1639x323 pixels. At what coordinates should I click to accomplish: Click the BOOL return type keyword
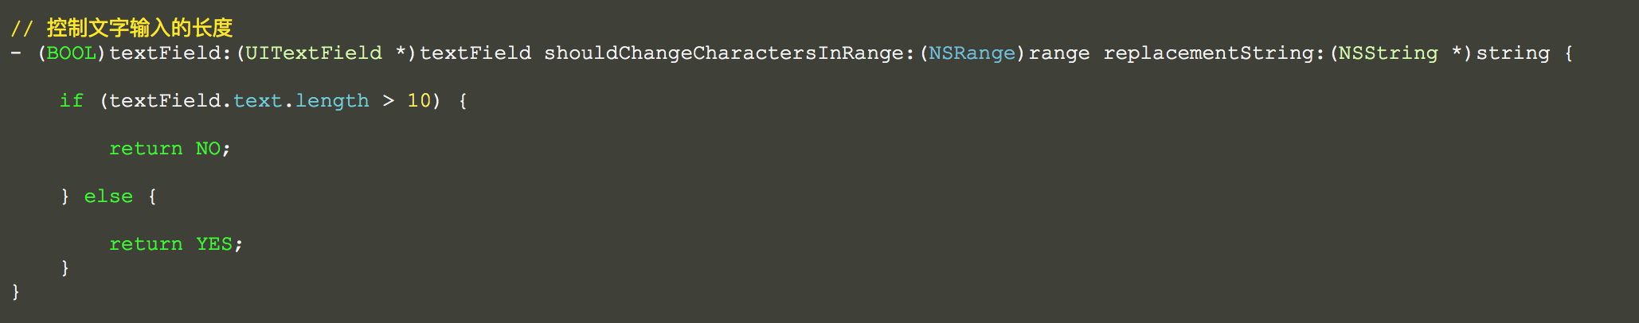72,53
